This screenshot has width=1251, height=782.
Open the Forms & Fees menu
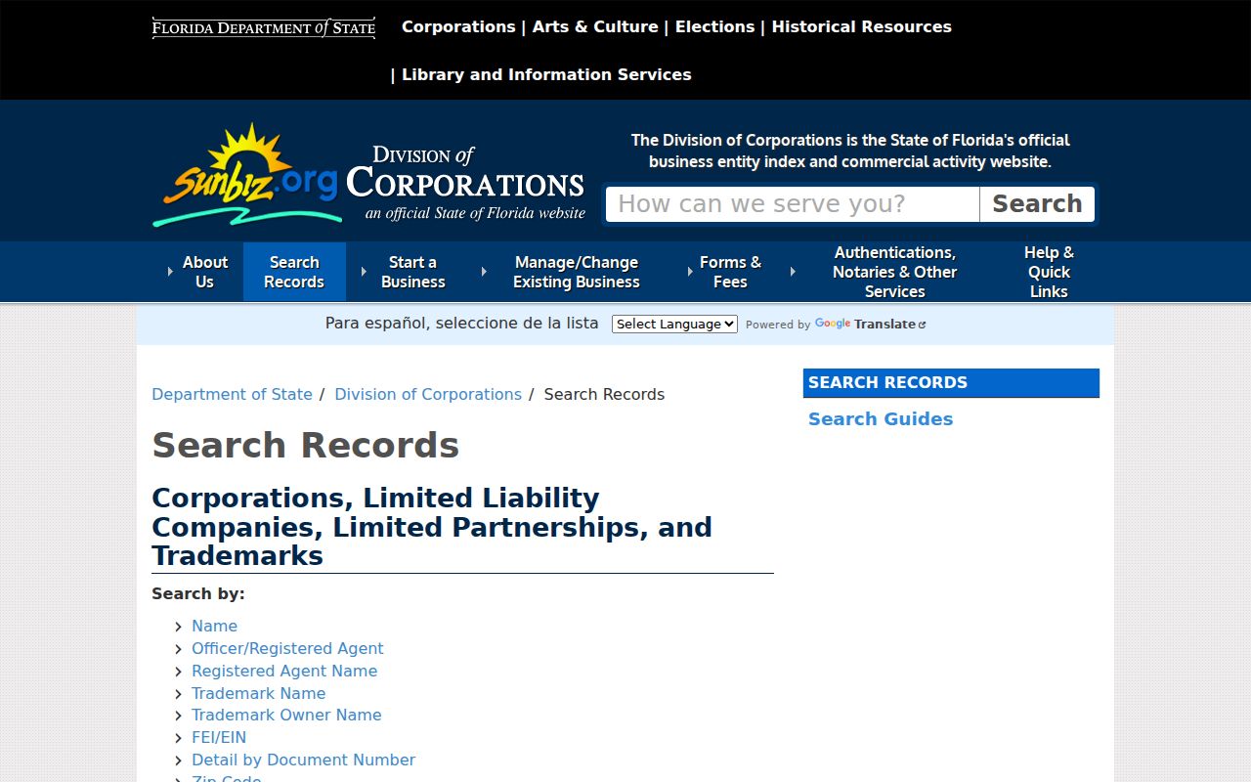tap(730, 272)
